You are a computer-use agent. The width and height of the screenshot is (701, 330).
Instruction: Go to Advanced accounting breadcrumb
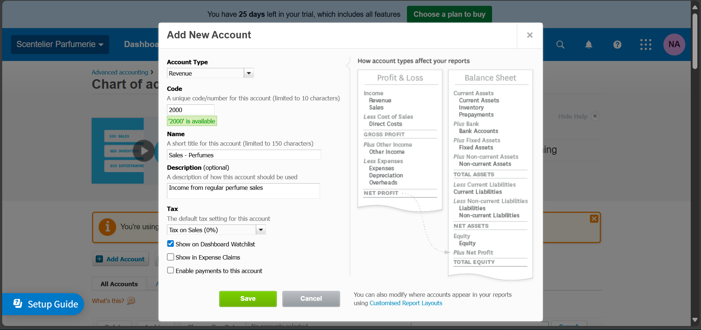click(120, 72)
